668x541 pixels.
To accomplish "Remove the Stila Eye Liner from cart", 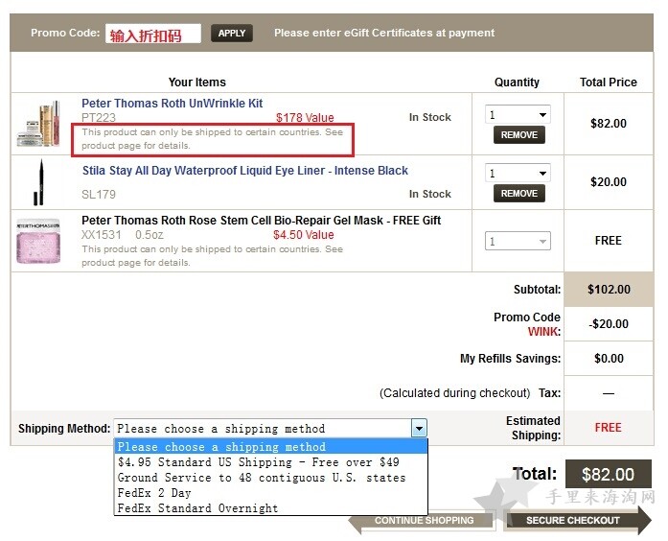I will click(x=518, y=194).
